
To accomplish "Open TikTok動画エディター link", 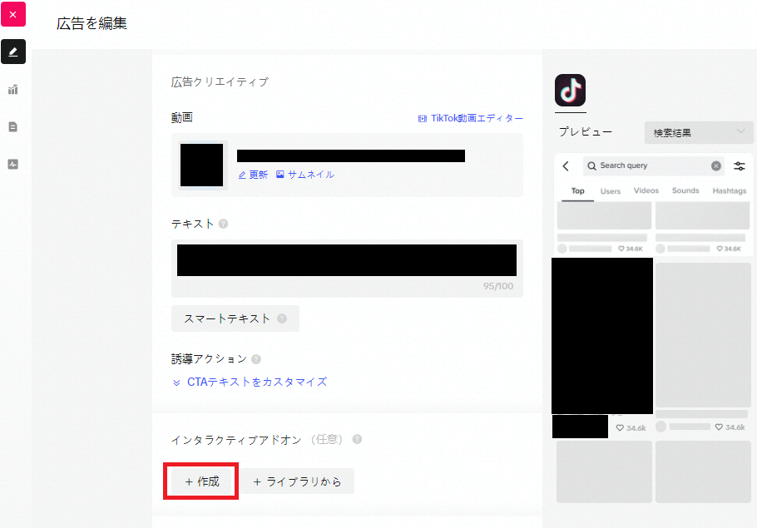I will coord(471,118).
